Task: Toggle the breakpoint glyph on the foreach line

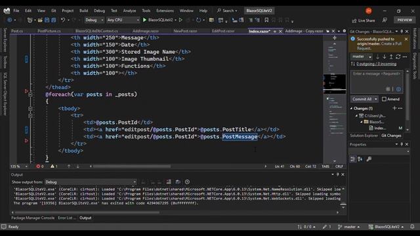Action: [x=26, y=91]
